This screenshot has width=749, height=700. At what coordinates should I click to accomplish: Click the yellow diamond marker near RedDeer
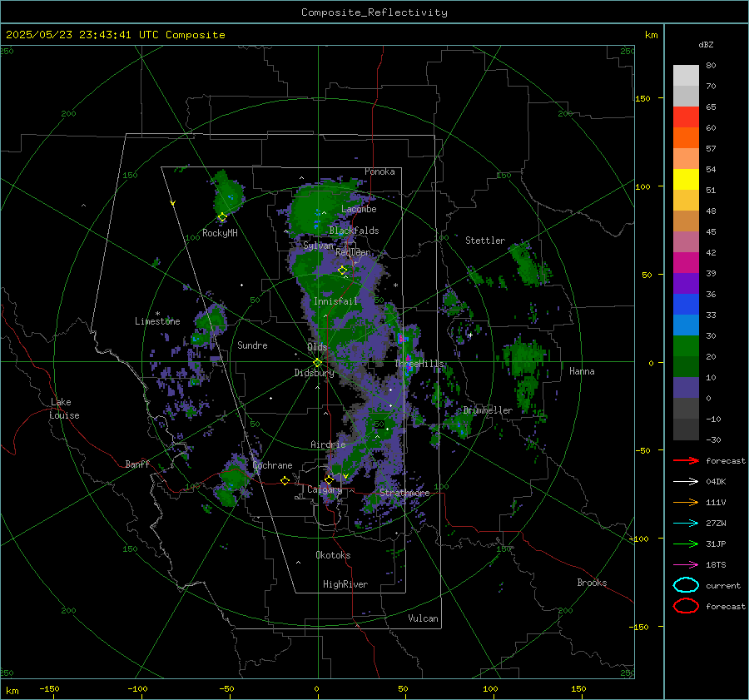(343, 271)
